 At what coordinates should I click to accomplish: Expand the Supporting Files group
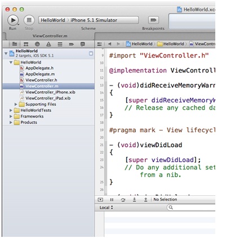point(16,104)
